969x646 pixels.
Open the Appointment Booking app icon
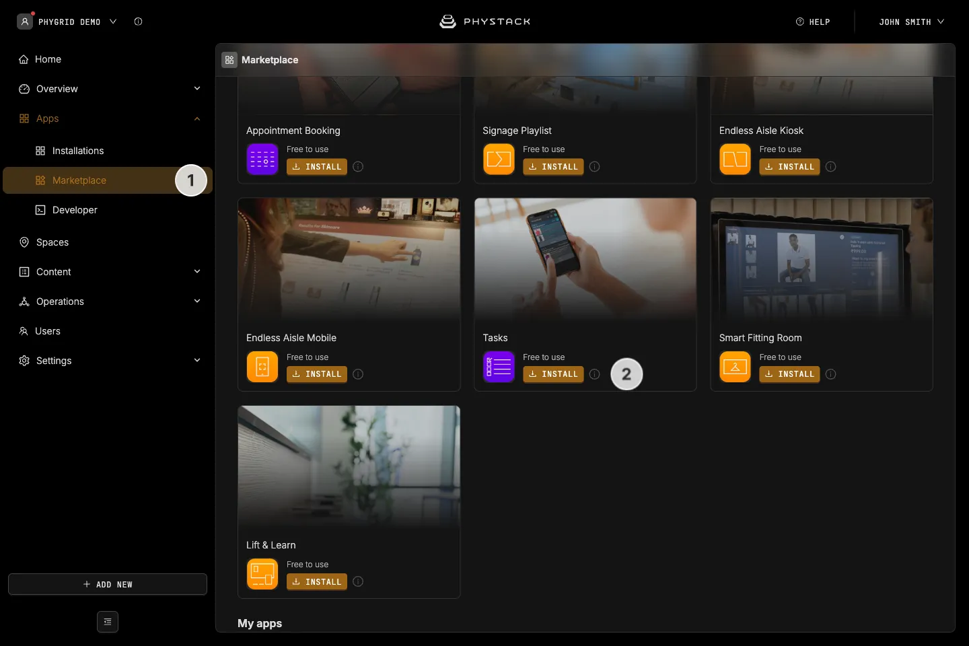[x=262, y=159]
